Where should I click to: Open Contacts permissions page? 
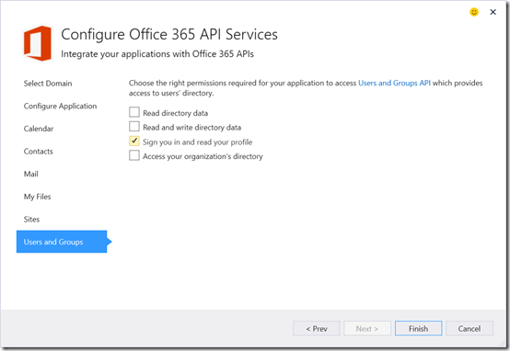pos(38,152)
